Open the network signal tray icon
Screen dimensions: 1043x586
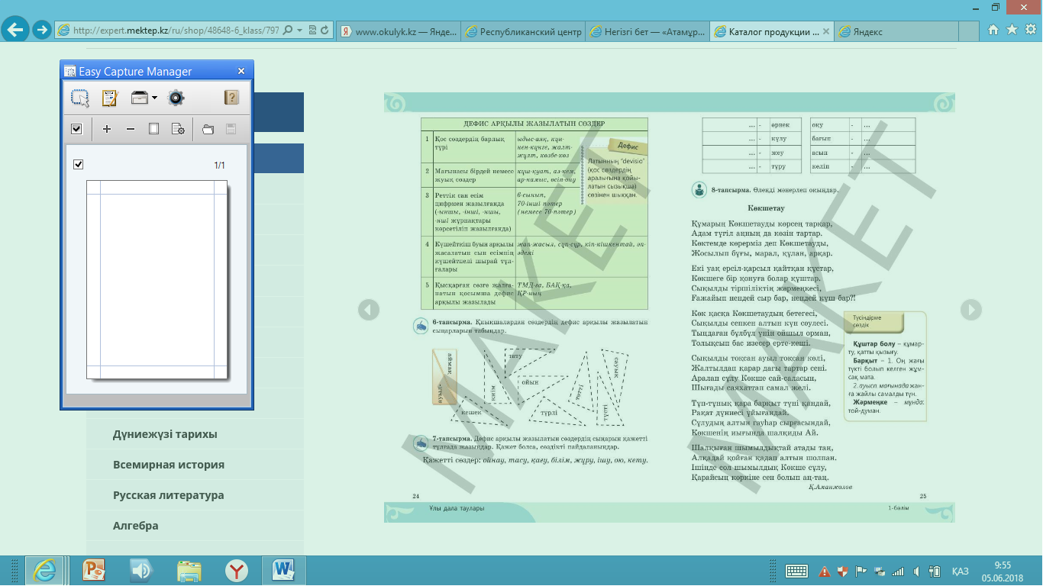coord(898,571)
